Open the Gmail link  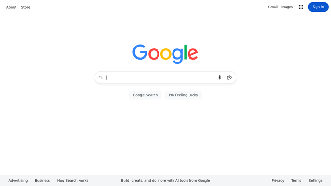coord(273,7)
